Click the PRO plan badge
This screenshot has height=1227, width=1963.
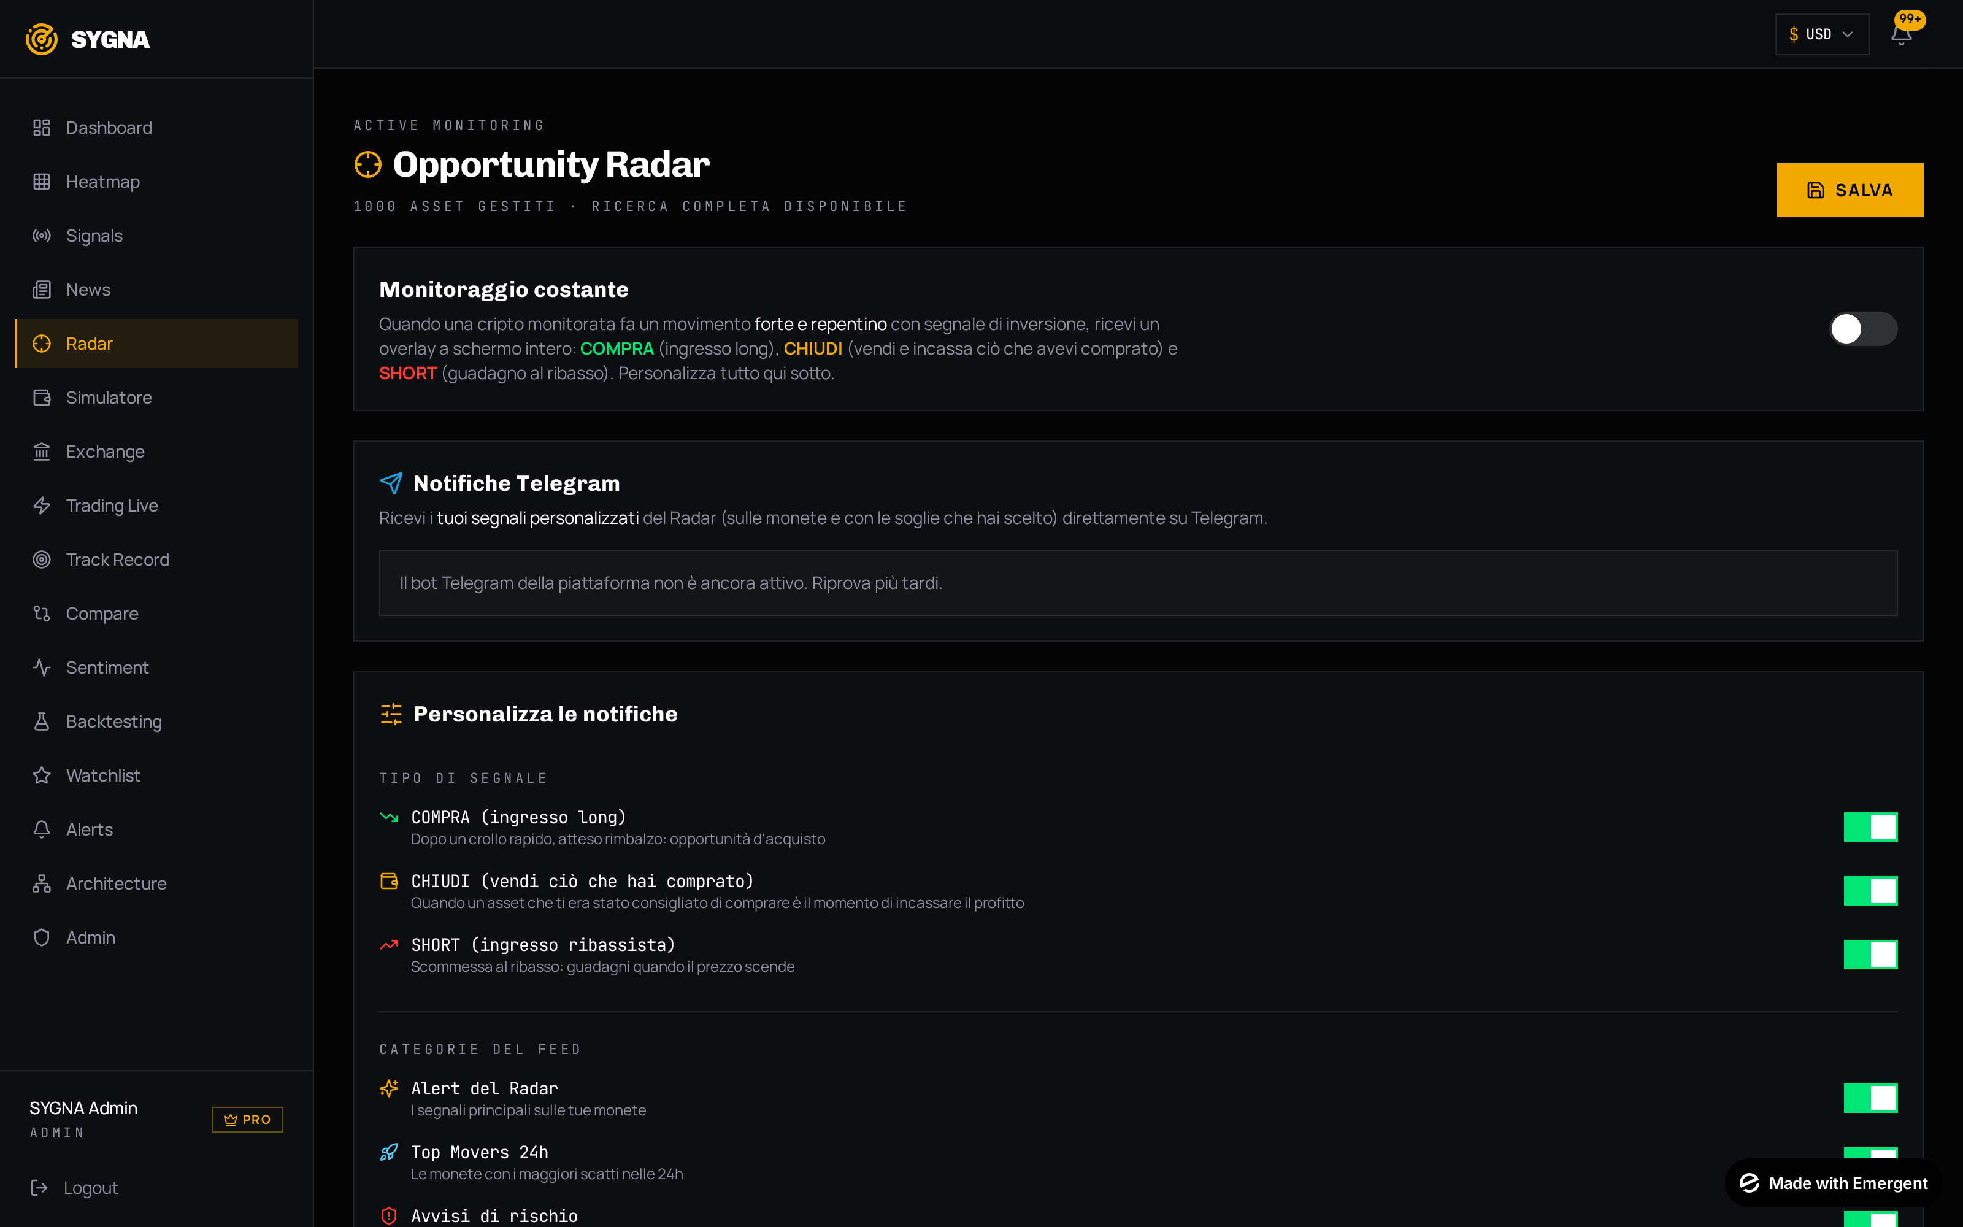[247, 1119]
